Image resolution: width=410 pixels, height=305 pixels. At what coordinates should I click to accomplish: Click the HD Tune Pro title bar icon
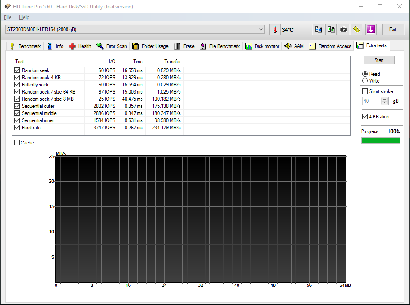(x=7, y=6)
